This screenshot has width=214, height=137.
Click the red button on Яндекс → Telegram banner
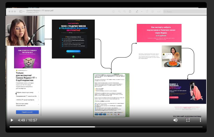coord(174,97)
